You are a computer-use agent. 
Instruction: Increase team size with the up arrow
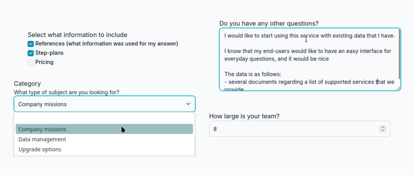(383, 127)
